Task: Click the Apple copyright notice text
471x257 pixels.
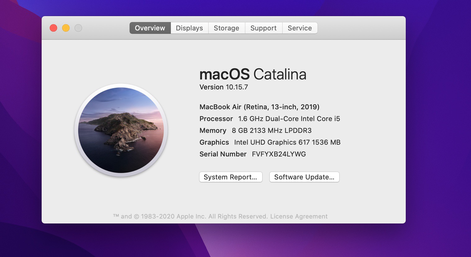Action: pos(190,216)
